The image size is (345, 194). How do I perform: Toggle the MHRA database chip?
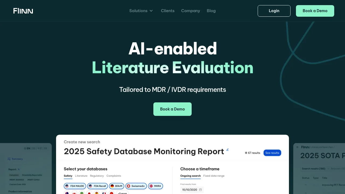click(x=156, y=186)
